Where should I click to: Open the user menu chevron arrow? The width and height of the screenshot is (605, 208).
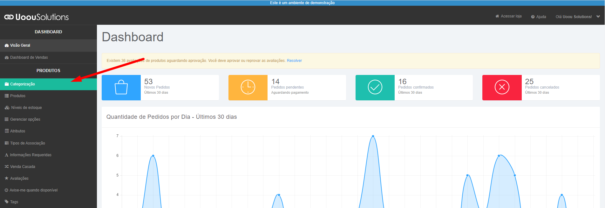(598, 17)
